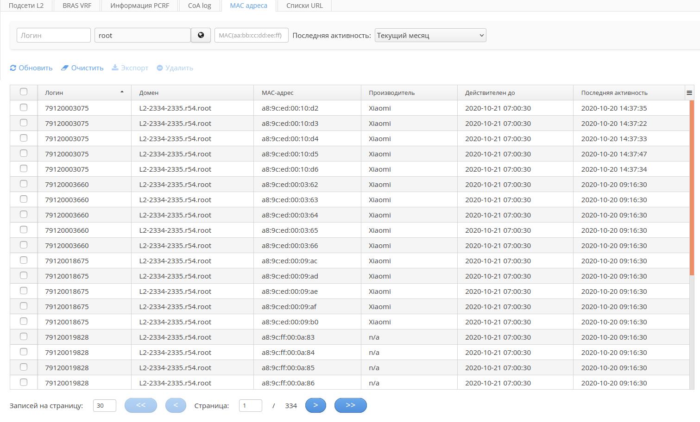Click the records per page field
700x422 pixels.
104,406
